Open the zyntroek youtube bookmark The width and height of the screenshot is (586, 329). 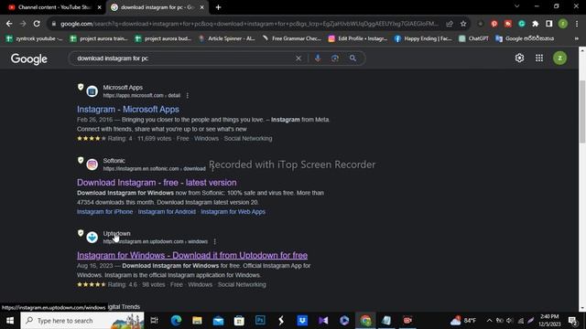pos(35,38)
